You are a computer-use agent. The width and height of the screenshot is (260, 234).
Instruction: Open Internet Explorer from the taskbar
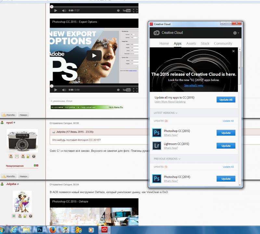click(14, 230)
